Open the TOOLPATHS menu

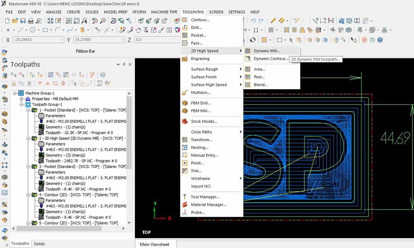point(193,12)
